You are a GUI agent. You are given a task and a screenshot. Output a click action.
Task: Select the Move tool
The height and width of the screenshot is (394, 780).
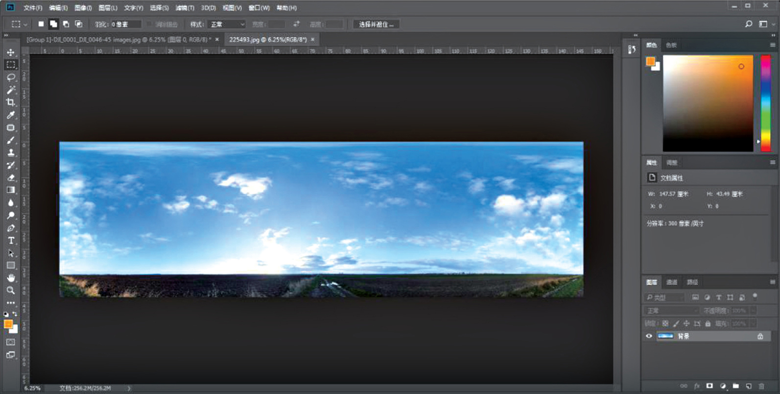pyautogui.click(x=11, y=52)
